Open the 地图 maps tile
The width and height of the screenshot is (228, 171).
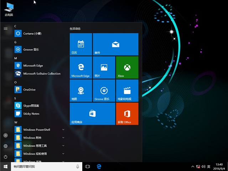pyautogui.click(x=81, y=90)
